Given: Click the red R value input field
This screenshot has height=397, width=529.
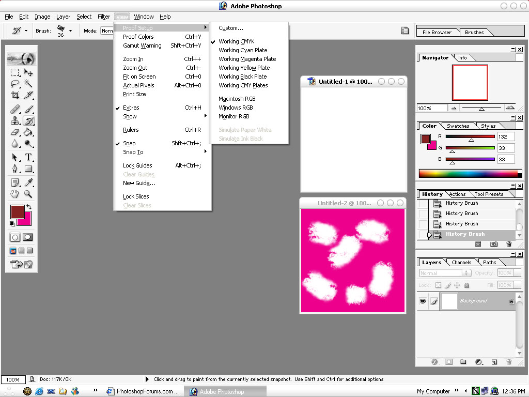Looking at the screenshot, I should pos(506,137).
